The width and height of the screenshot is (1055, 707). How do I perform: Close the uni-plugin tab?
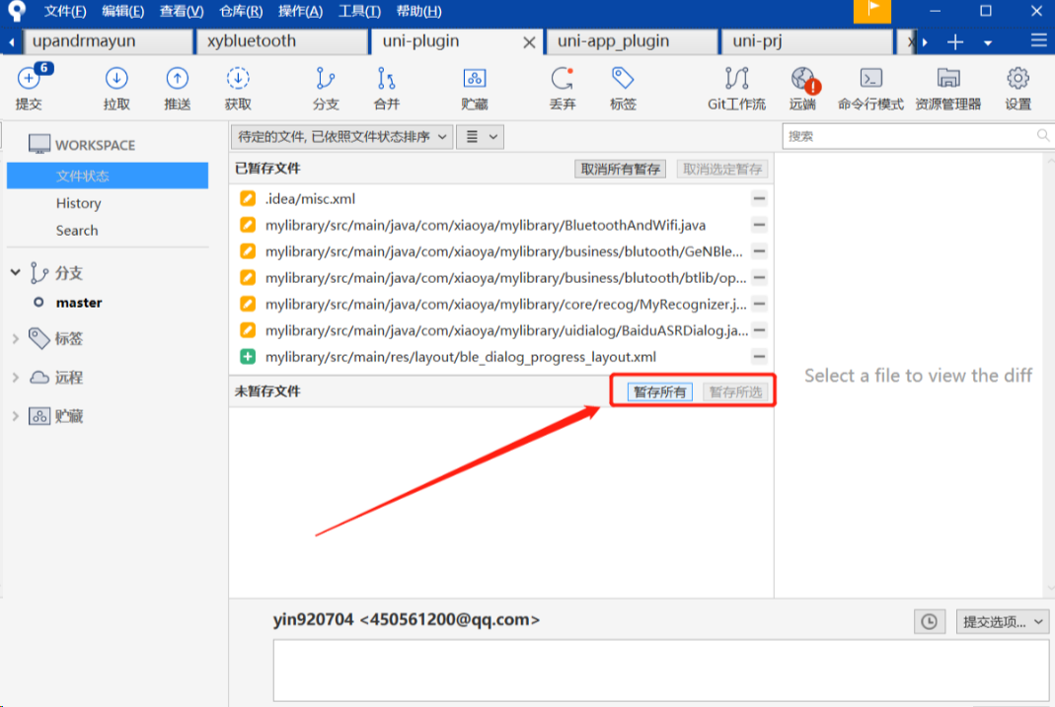pyautogui.click(x=530, y=42)
